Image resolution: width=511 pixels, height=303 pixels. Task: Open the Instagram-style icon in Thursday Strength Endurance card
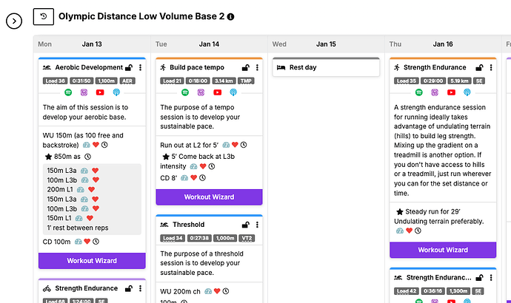(x=435, y=92)
